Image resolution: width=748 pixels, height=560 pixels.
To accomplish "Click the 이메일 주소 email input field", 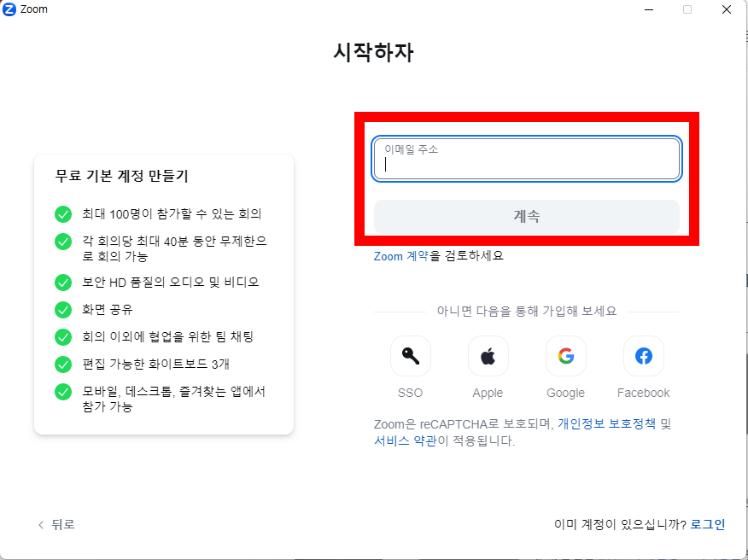I will 526,159.
